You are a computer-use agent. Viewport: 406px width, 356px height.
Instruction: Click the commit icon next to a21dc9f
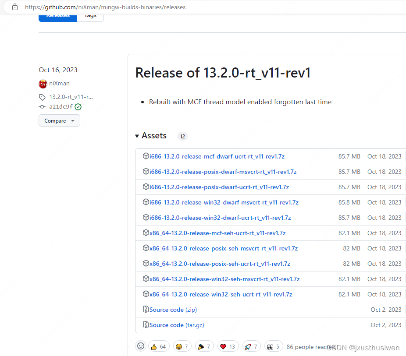pyautogui.click(x=42, y=106)
